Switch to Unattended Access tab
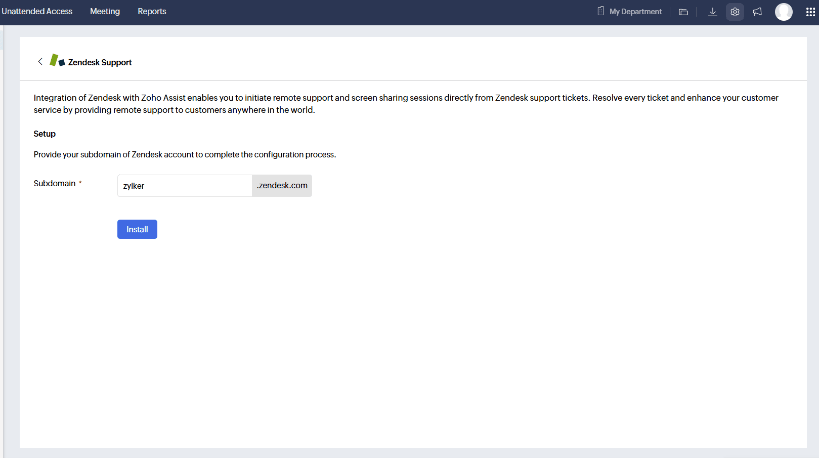The height and width of the screenshot is (458, 819). (x=37, y=11)
